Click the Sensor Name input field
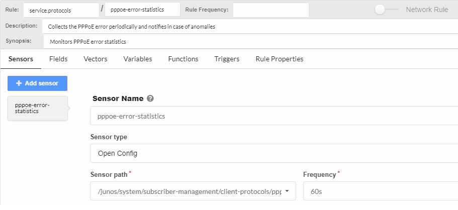Viewport: 458px width, 210px height. [x=274, y=116]
